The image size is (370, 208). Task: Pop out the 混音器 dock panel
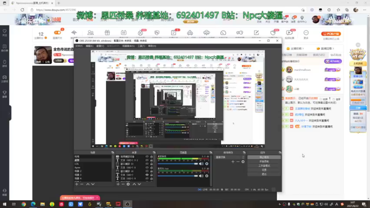click(211, 153)
